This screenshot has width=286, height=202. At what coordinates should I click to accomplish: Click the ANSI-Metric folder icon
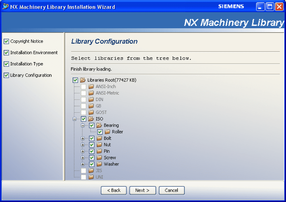(91, 93)
